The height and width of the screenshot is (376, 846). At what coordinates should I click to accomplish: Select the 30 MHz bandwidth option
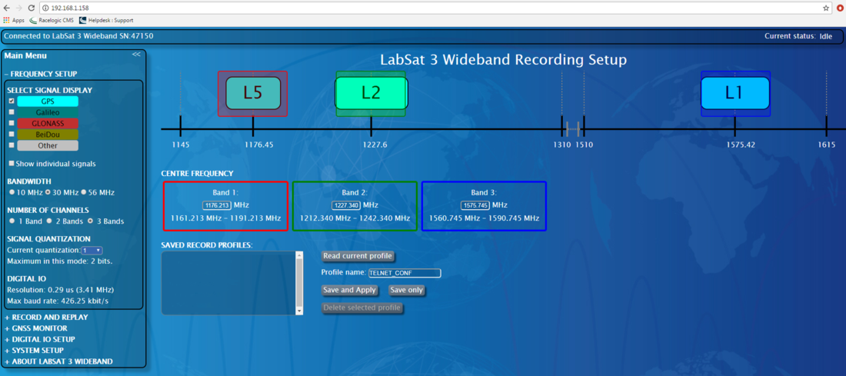tap(47, 192)
